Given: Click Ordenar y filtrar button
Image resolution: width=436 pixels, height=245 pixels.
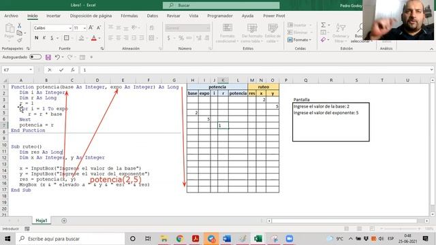Looking at the screenshot, I should pos(341,33).
